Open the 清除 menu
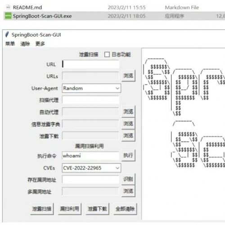The height and width of the screenshot is (225, 225). 25,44
